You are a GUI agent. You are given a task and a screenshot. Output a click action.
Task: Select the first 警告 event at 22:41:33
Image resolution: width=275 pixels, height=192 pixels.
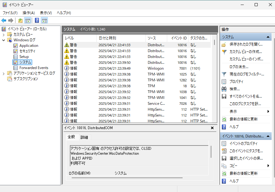point(137,45)
